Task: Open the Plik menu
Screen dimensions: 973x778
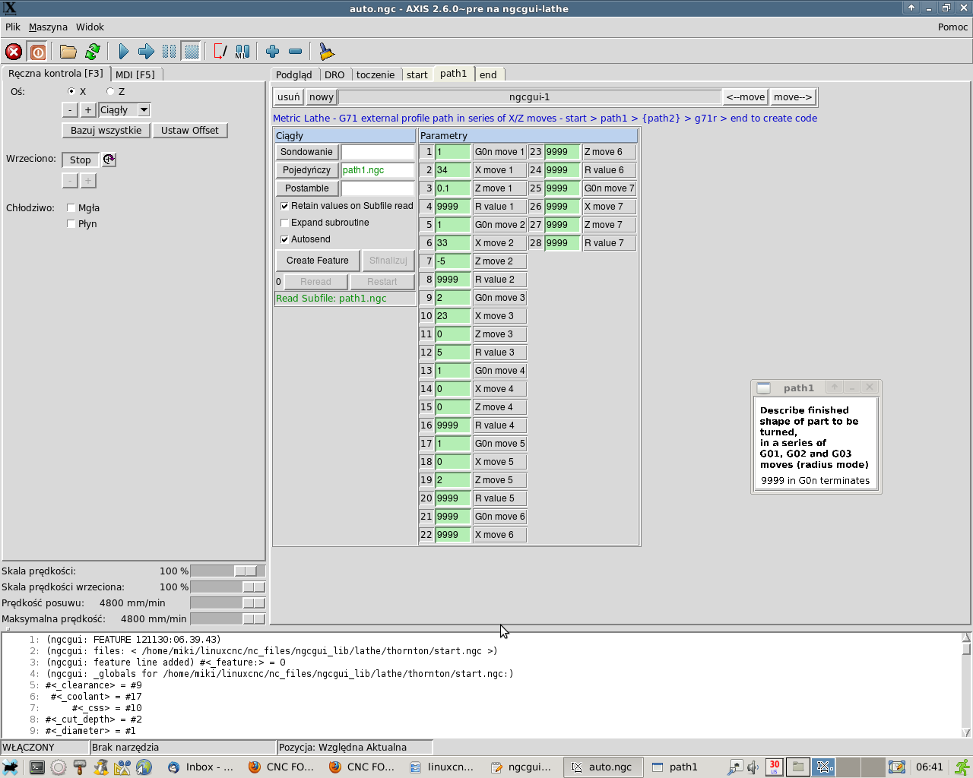Action: [x=13, y=27]
